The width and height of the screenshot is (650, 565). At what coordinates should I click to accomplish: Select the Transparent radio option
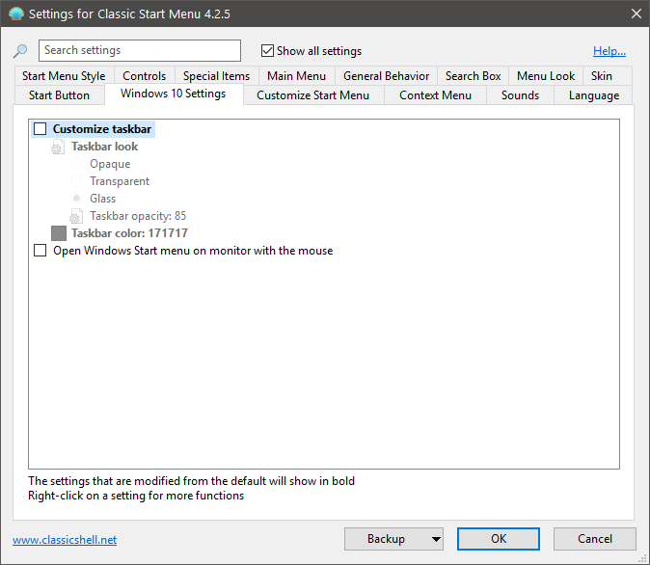coord(77,181)
